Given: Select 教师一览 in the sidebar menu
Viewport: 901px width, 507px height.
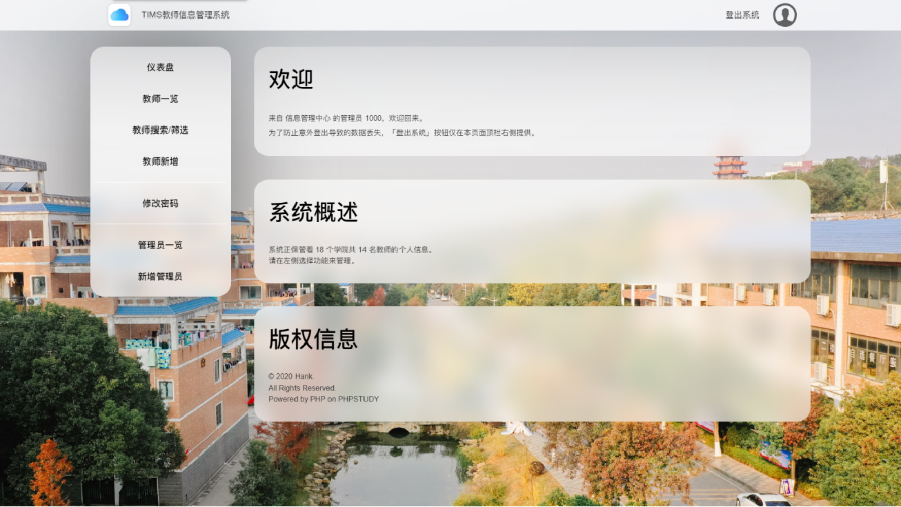Looking at the screenshot, I should (160, 99).
